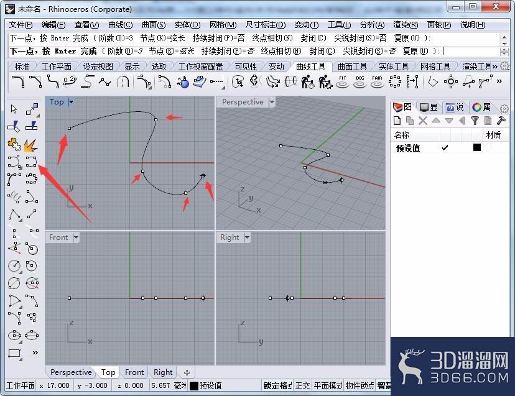Pick the Polyline tool in sidebar
The image size is (515, 396).
coord(14,214)
